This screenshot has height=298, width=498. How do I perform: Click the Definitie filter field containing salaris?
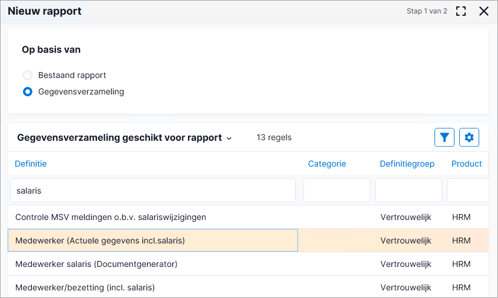pyautogui.click(x=153, y=191)
